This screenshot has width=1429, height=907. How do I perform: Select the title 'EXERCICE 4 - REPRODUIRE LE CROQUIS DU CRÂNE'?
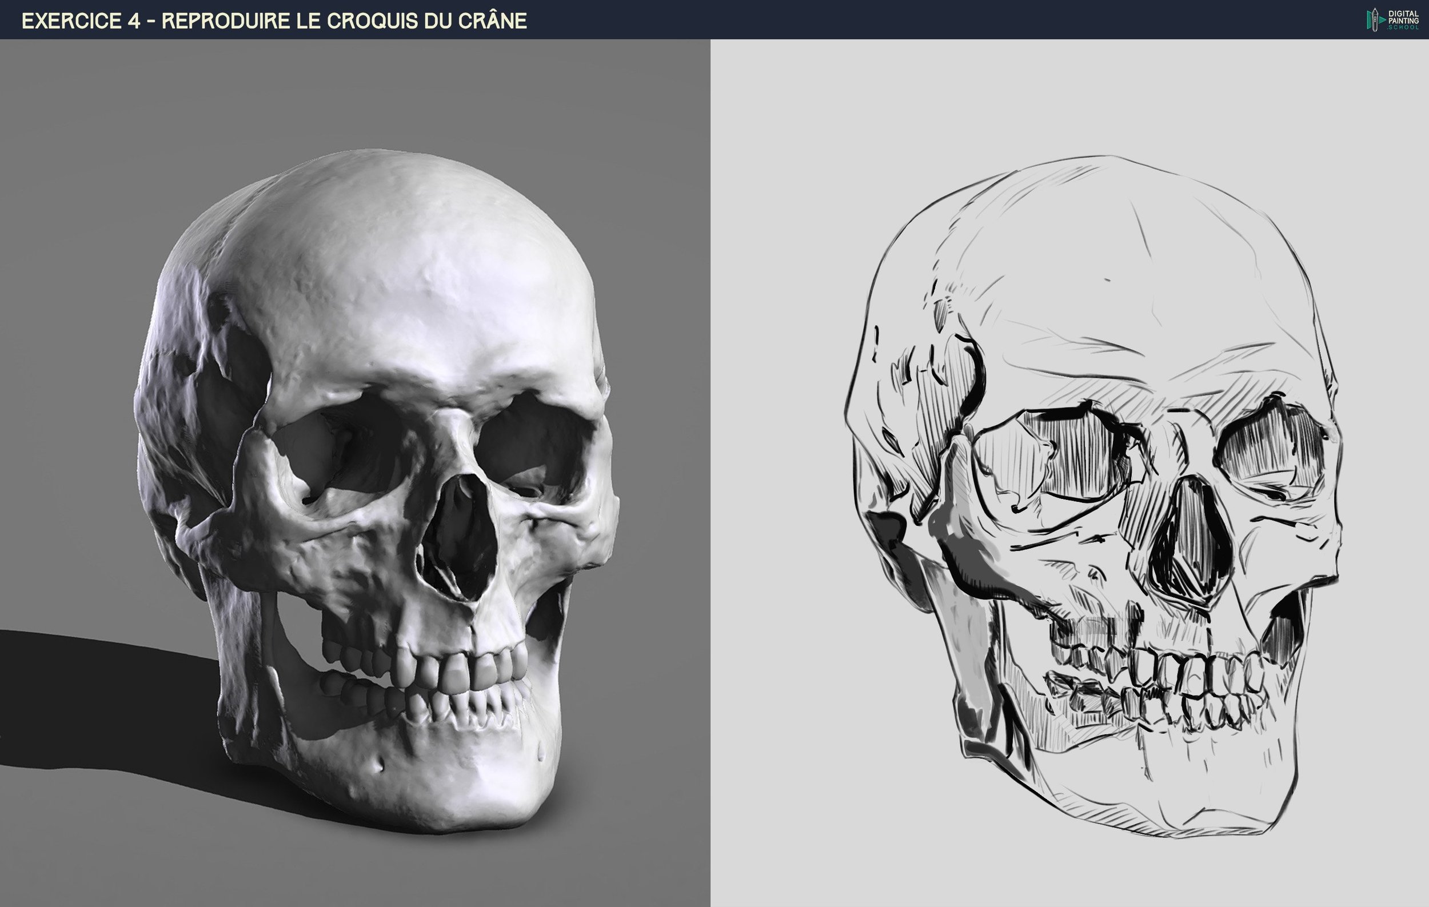[x=273, y=19]
